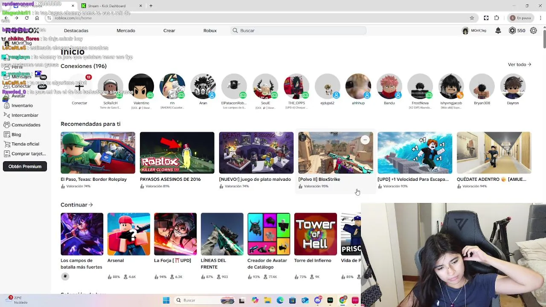
Task: Open Microsoft Store from the taskbar
Action: 292,300
